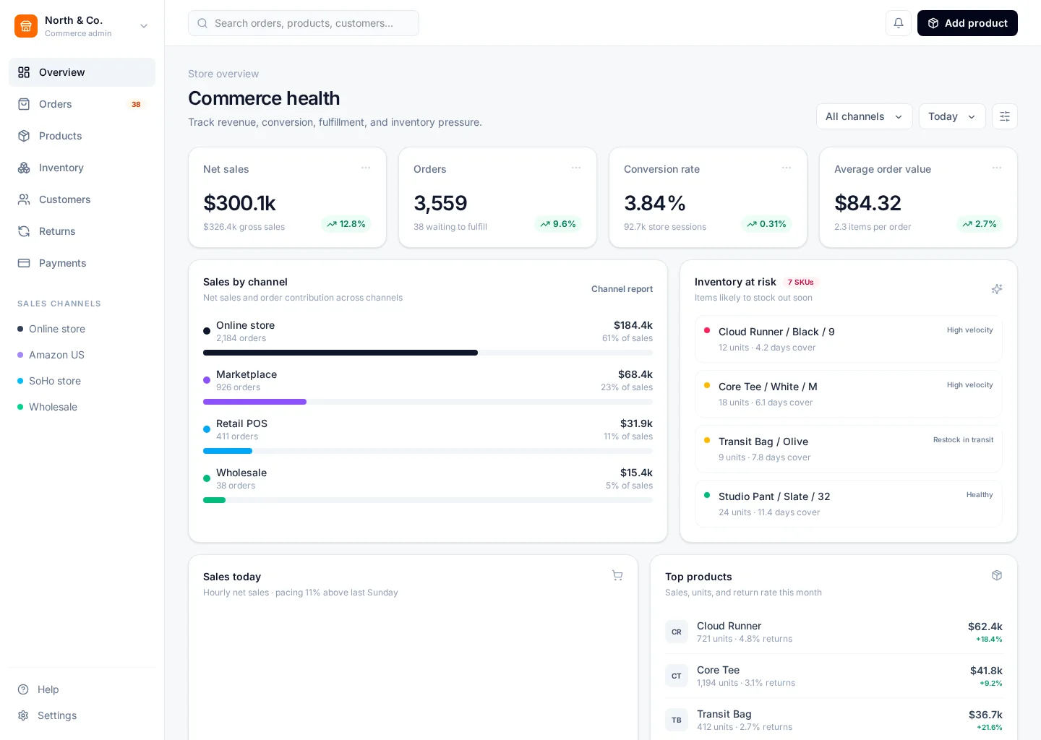Open Average order value card options

[997, 168]
